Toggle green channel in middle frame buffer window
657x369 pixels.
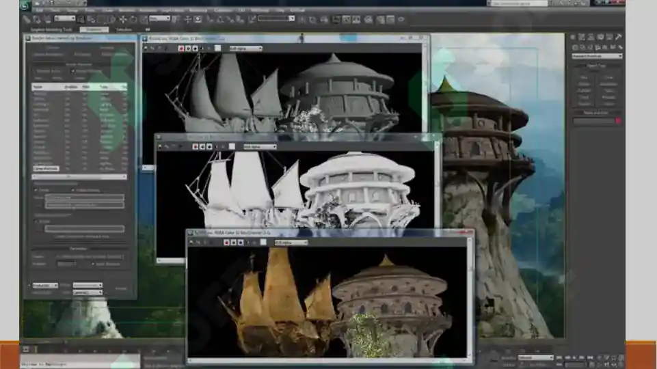click(202, 147)
